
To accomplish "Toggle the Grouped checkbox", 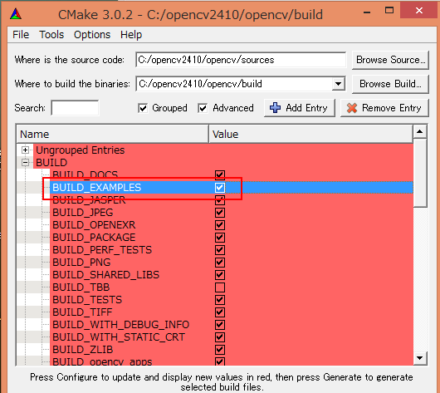I will pos(143,108).
